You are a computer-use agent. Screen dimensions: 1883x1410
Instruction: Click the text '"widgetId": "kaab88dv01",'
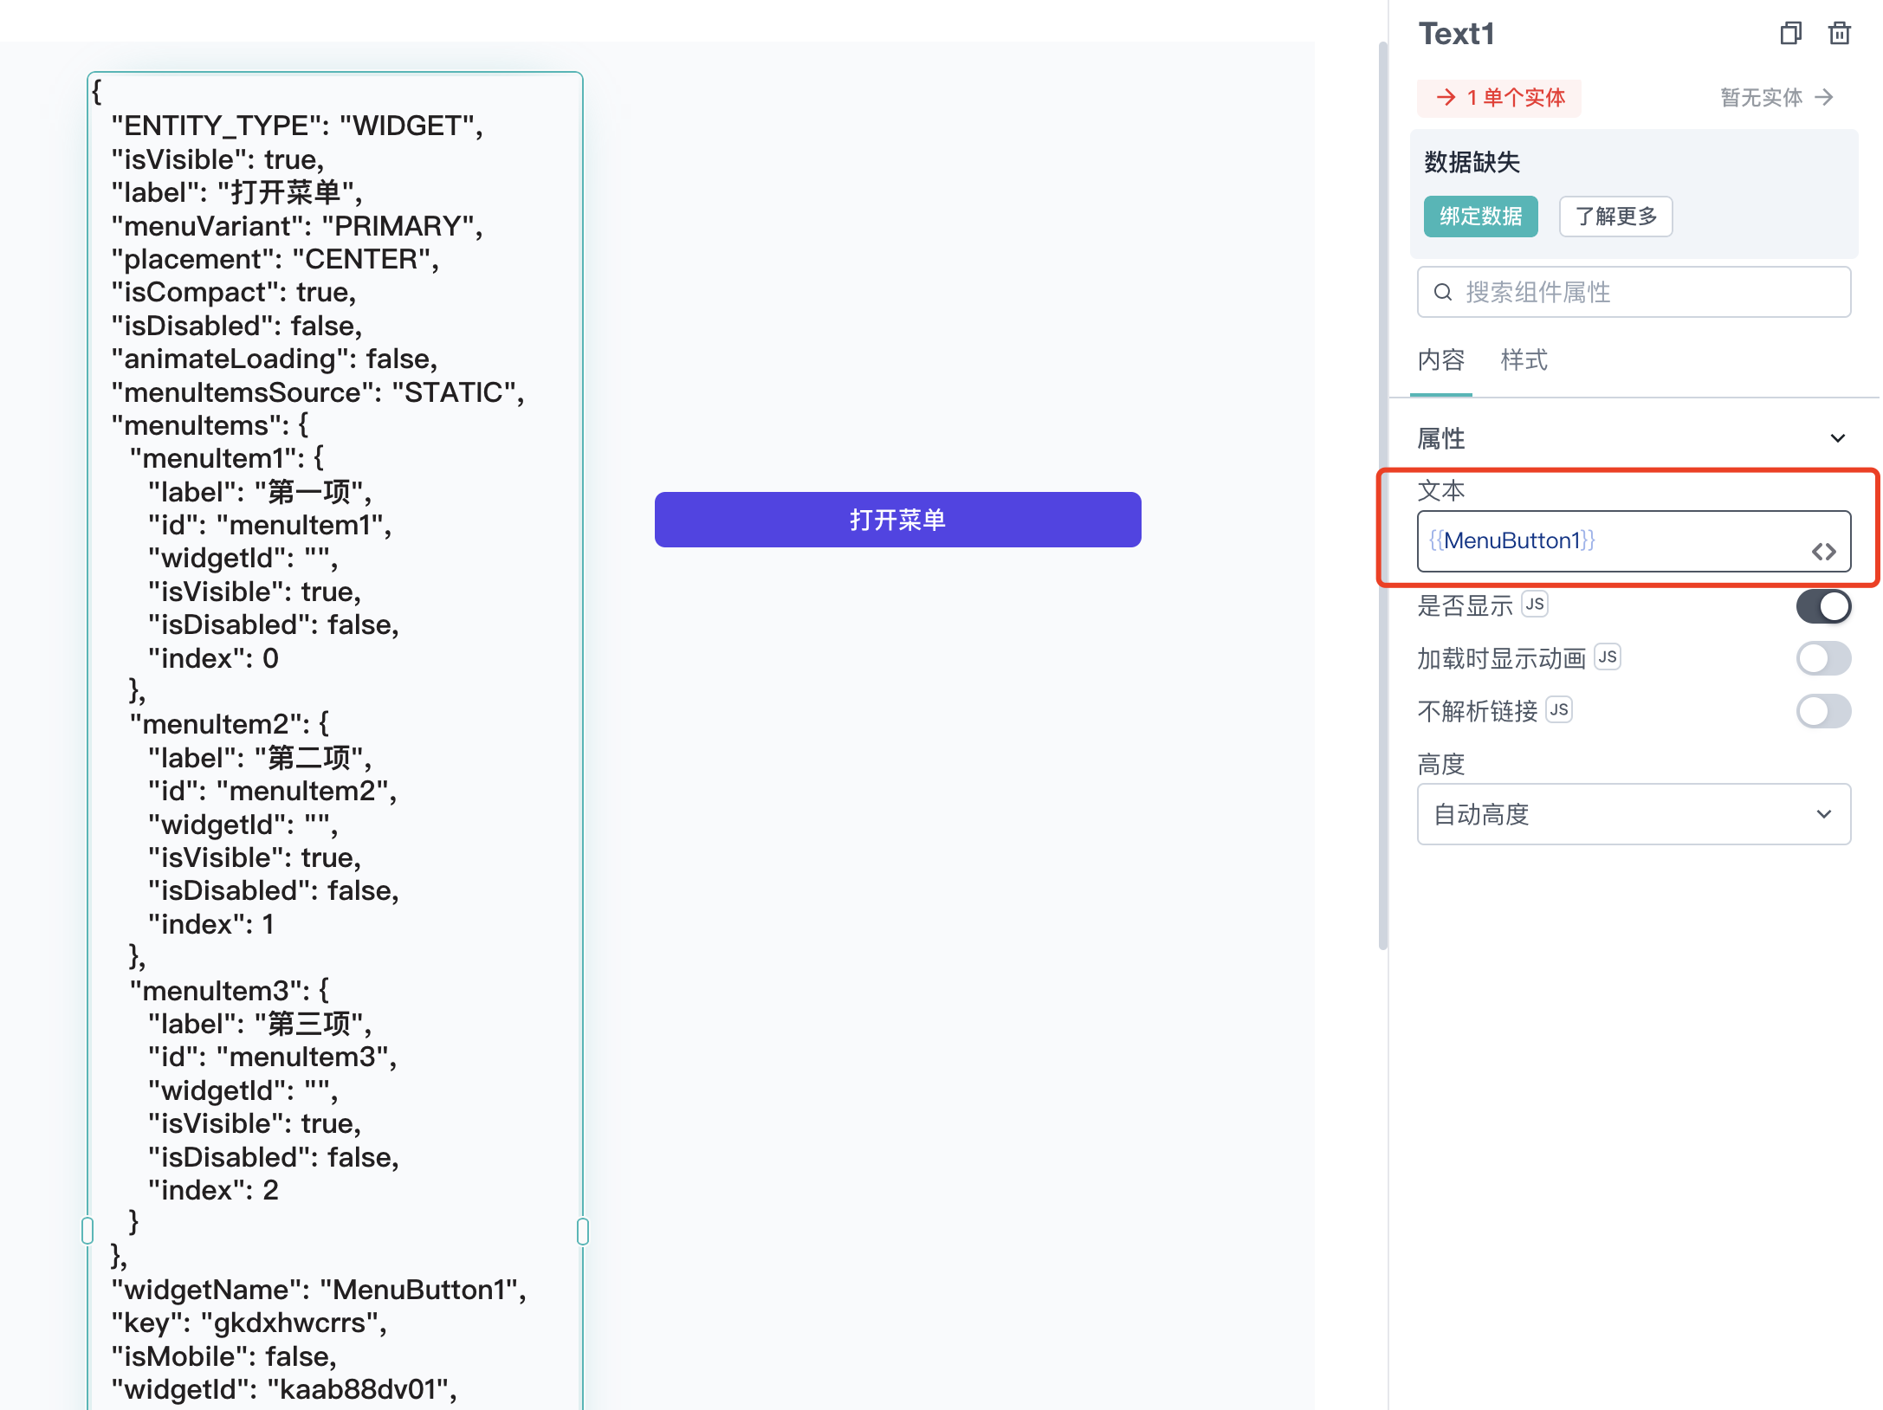[284, 1390]
